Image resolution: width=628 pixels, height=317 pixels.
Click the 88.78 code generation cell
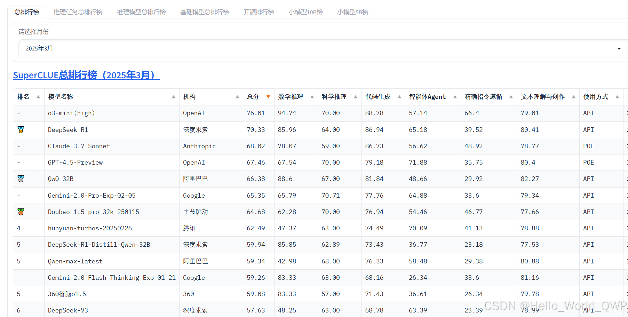(383, 113)
